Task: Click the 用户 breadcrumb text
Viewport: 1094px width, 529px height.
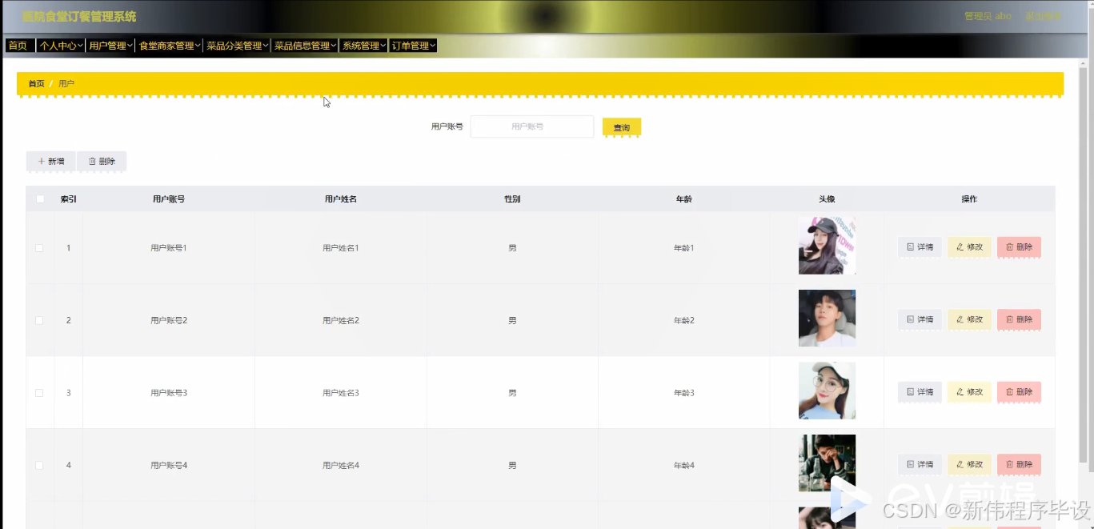Action: click(66, 83)
